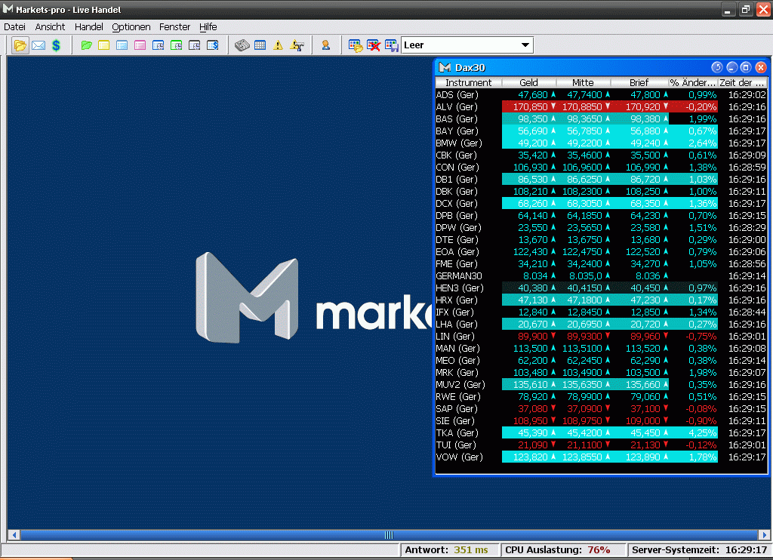Image resolution: width=773 pixels, height=560 pixels.
Task: Open the Hilfe menu
Action: [208, 26]
